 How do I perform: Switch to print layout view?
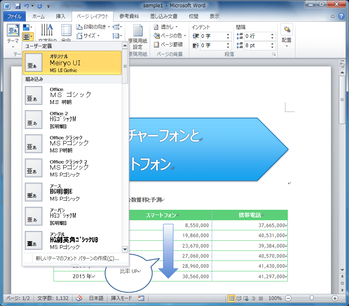(231, 298)
